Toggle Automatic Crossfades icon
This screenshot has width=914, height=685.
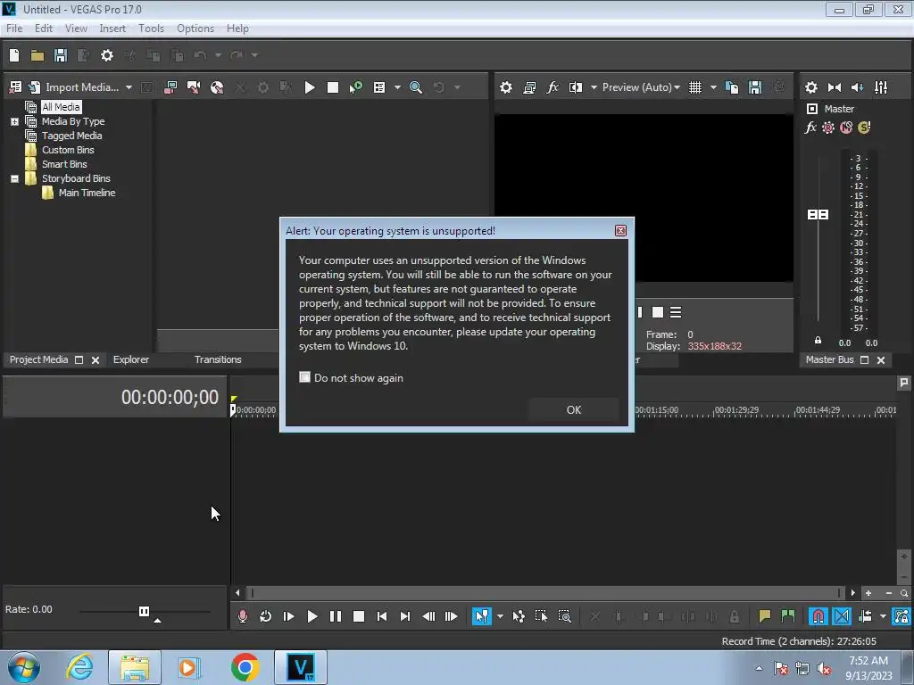coord(841,616)
